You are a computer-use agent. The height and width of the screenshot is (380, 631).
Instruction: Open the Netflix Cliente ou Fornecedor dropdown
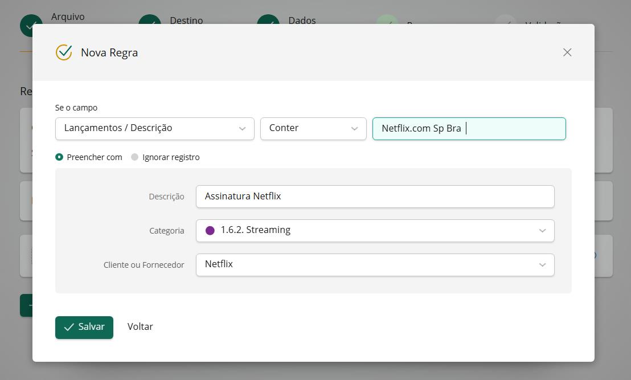tap(375, 265)
